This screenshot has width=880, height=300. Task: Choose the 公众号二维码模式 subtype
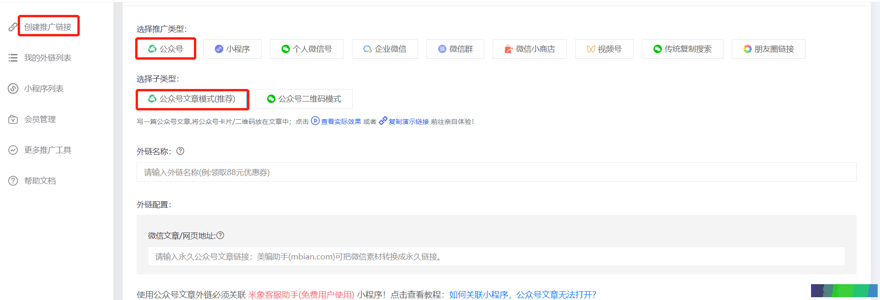[304, 99]
